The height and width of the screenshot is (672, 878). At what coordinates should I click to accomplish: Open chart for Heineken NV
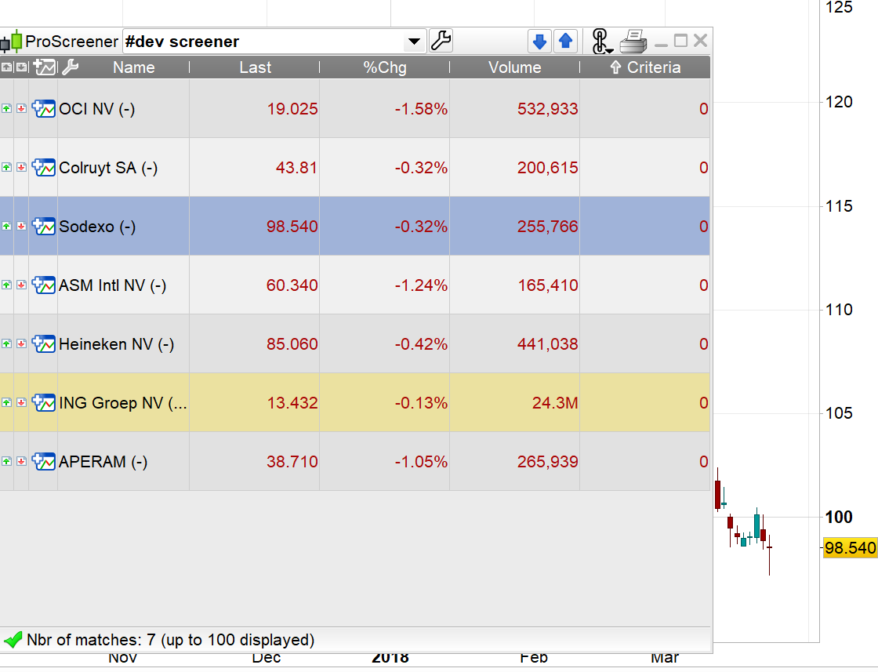44,344
